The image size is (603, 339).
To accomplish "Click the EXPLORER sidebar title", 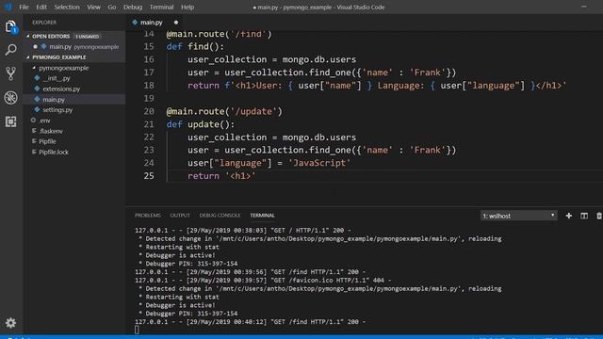I will point(44,23).
